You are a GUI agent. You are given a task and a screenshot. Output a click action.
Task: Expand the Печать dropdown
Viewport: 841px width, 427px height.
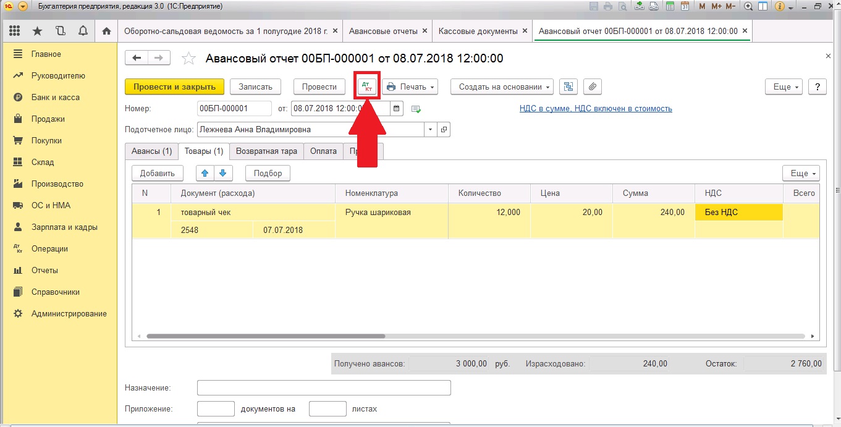(410, 87)
